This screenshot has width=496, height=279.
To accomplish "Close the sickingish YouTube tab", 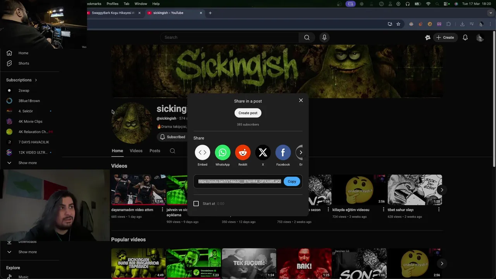I will coord(201,13).
